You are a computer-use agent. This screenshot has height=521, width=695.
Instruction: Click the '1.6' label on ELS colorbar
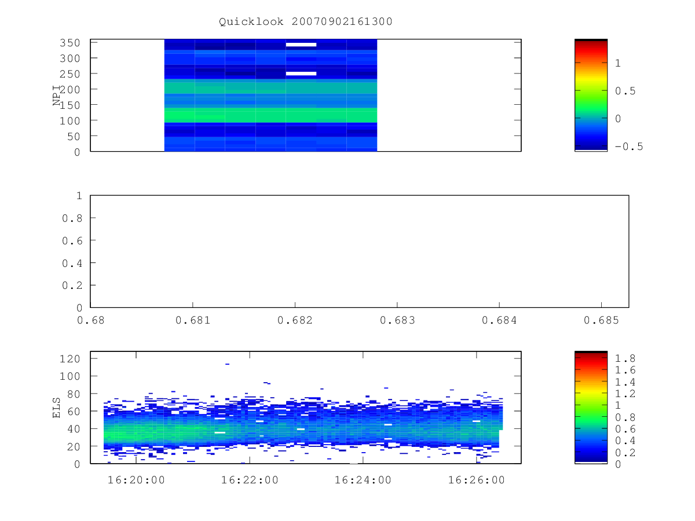click(x=625, y=370)
